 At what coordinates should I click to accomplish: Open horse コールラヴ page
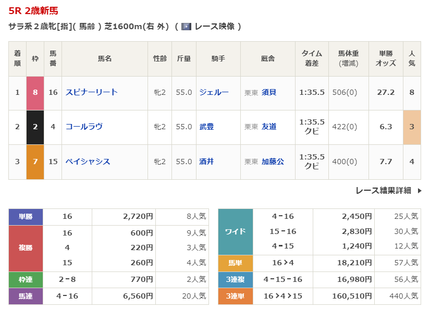84,127
